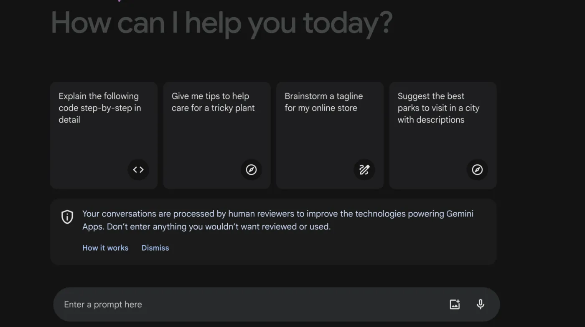Open the upload image icon in the prompt bar

(455, 304)
